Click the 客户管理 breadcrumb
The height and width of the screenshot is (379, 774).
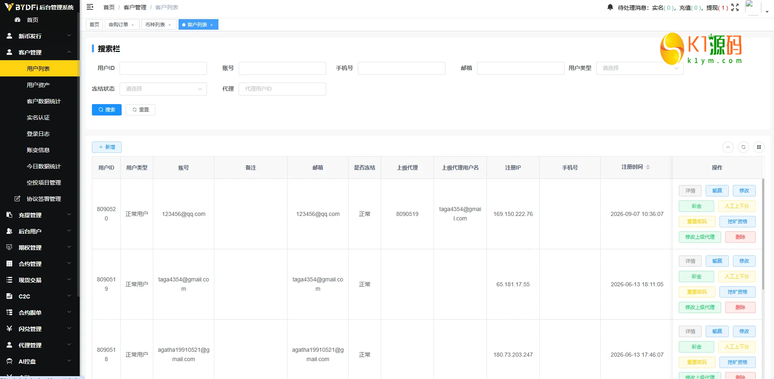coord(135,7)
